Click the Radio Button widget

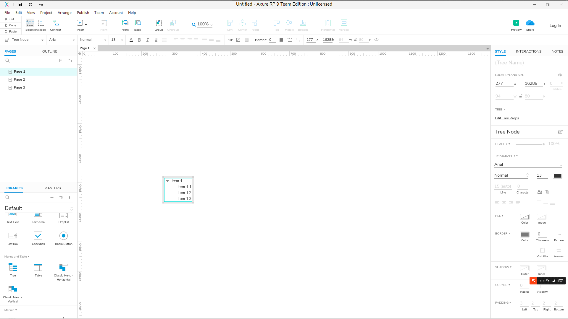(64, 236)
